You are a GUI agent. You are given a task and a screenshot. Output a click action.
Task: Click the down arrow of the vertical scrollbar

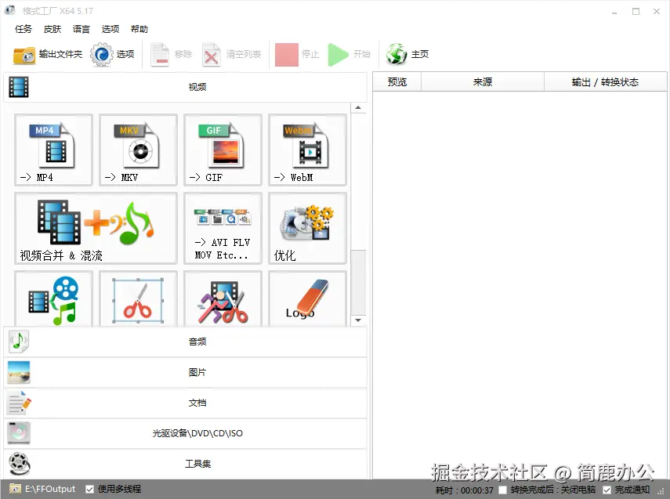(x=358, y=320)
